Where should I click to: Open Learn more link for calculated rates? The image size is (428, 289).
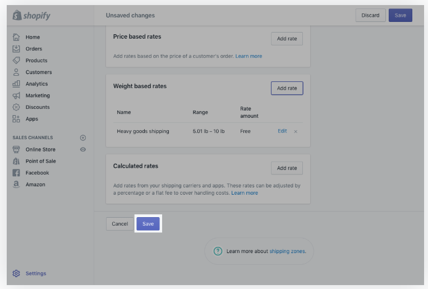[245, 193]
